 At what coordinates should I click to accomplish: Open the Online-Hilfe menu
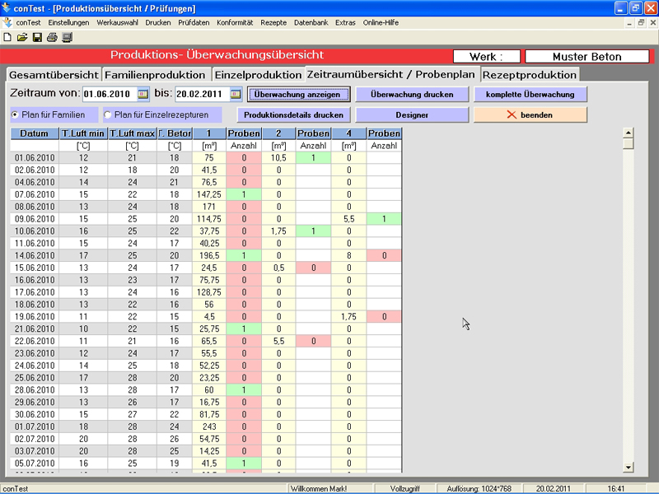pyautogui.click(x=381, y=23)
